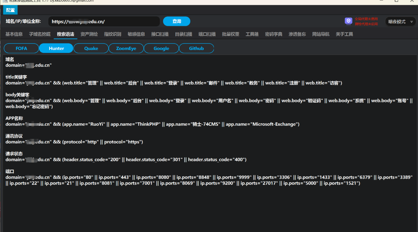Click the 通讯协议 heading
Screen dimensions: 418x232
(14, 136)
